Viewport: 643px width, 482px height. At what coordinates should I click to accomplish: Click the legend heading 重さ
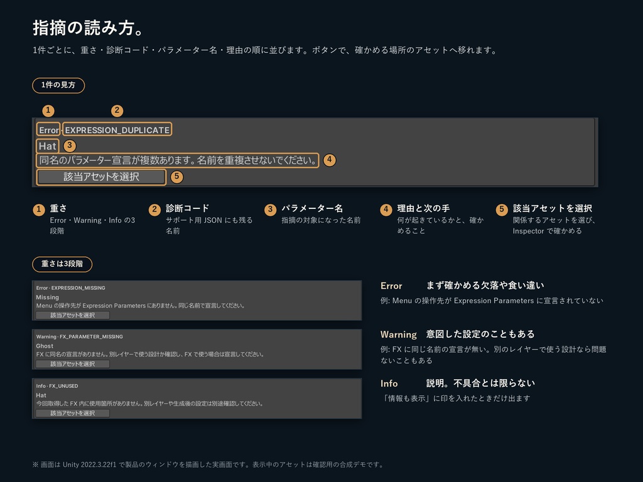click(58, 208)
